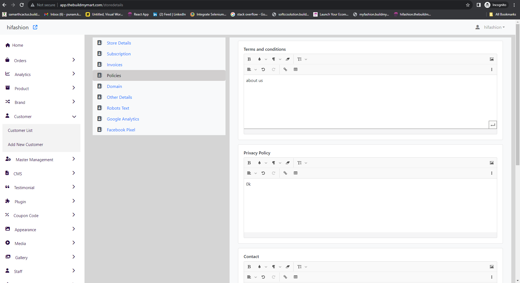
Task: Open the Robots Text section
Action: coord(118,108)
